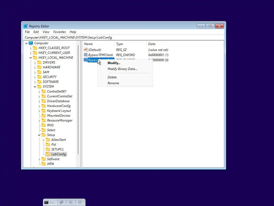This screenshot has height=206, width=274.
Task: Click the Data column header
Action: click(x=185, y=44)
